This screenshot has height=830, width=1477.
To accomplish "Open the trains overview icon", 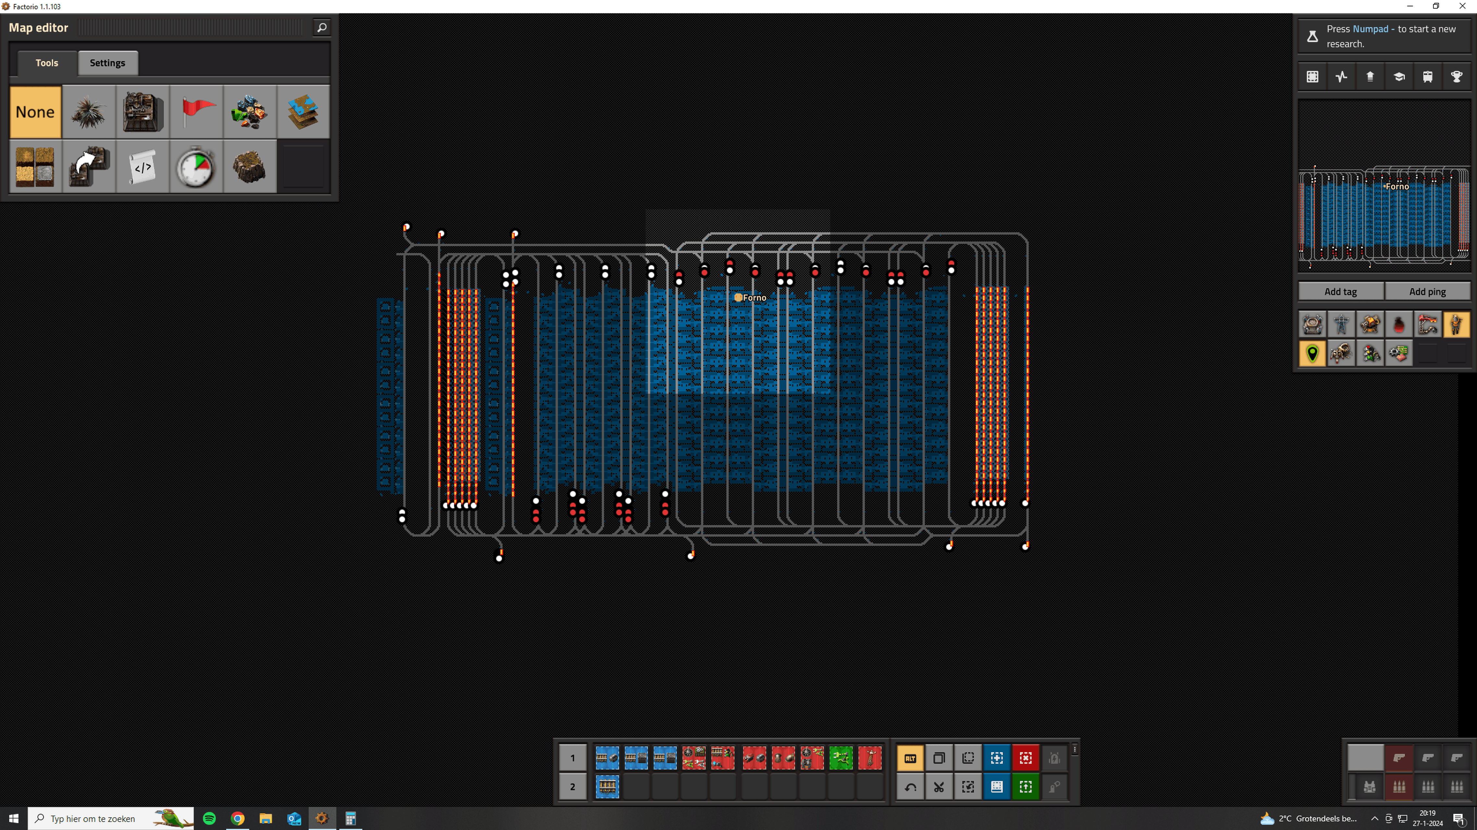I will click(x=1428, y=77).
